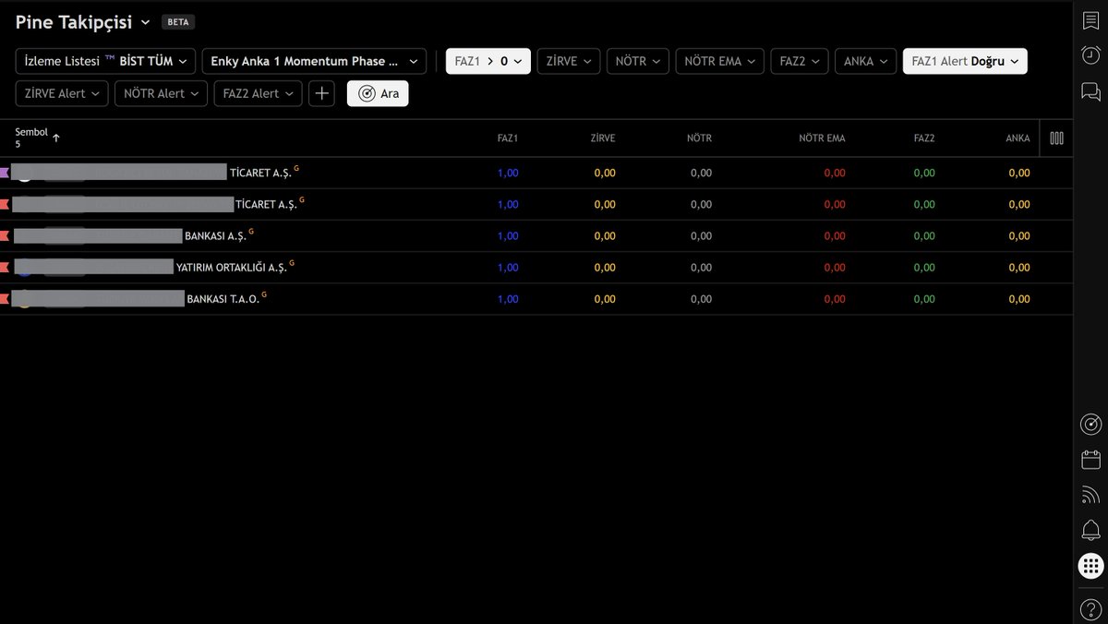
Task: Open the help question mark icon
Action: click(x=1090, y=609)
